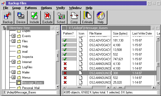Screen dimensions: 161x96
Task: Click Directory Tree scroll up arrow
Action: pos(58,33)
